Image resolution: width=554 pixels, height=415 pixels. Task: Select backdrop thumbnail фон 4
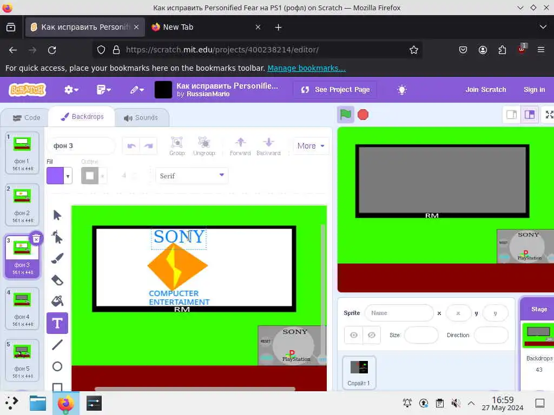click(22, 309)
